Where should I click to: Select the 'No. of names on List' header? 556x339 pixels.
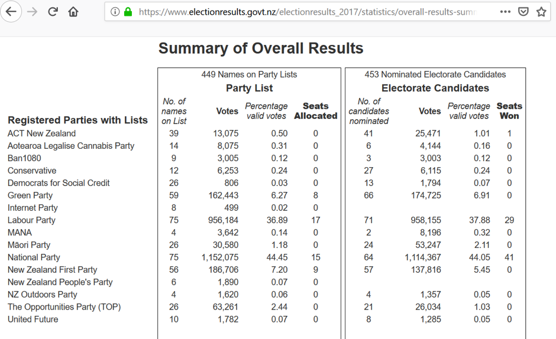(x=174, y=111)
